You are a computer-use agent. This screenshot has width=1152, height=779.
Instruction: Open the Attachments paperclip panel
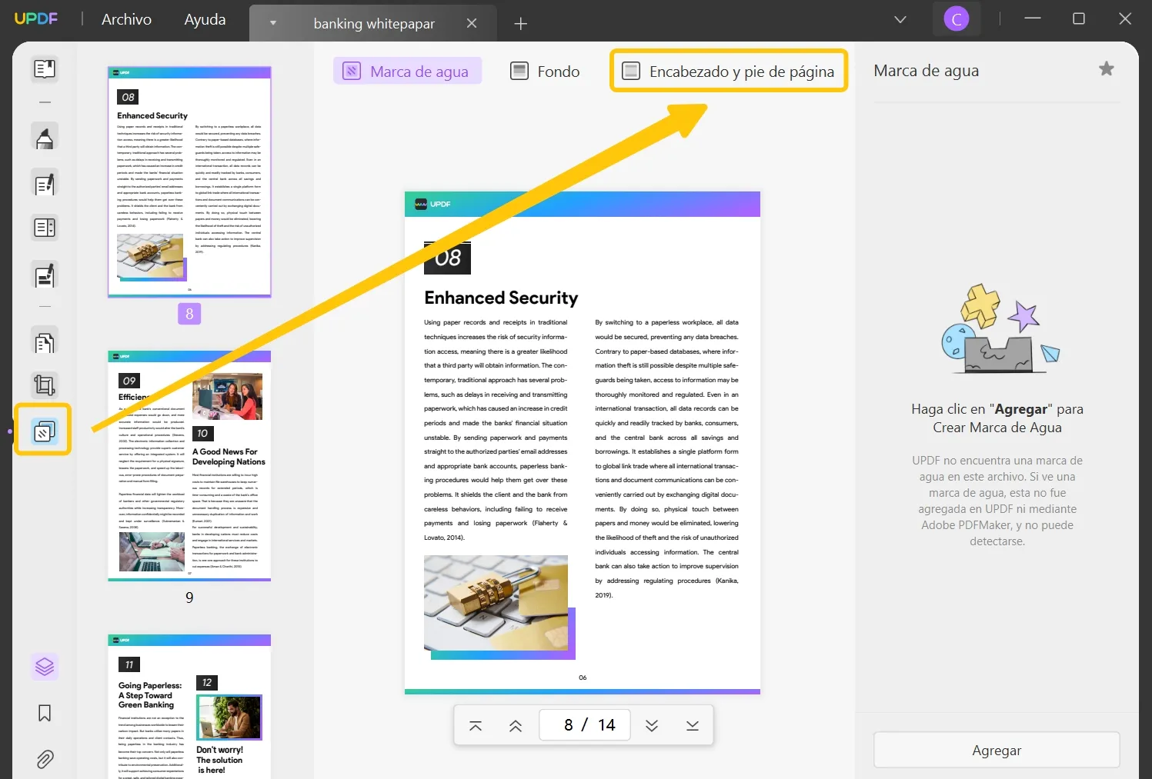45,760
